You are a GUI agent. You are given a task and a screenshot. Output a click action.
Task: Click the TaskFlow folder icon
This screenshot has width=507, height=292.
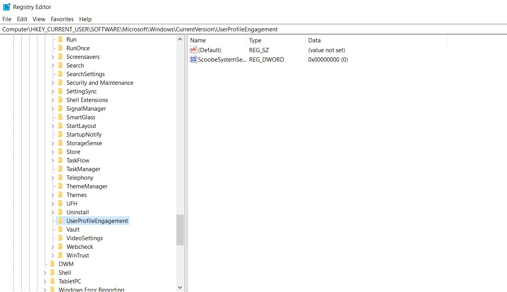click(60, 160)
